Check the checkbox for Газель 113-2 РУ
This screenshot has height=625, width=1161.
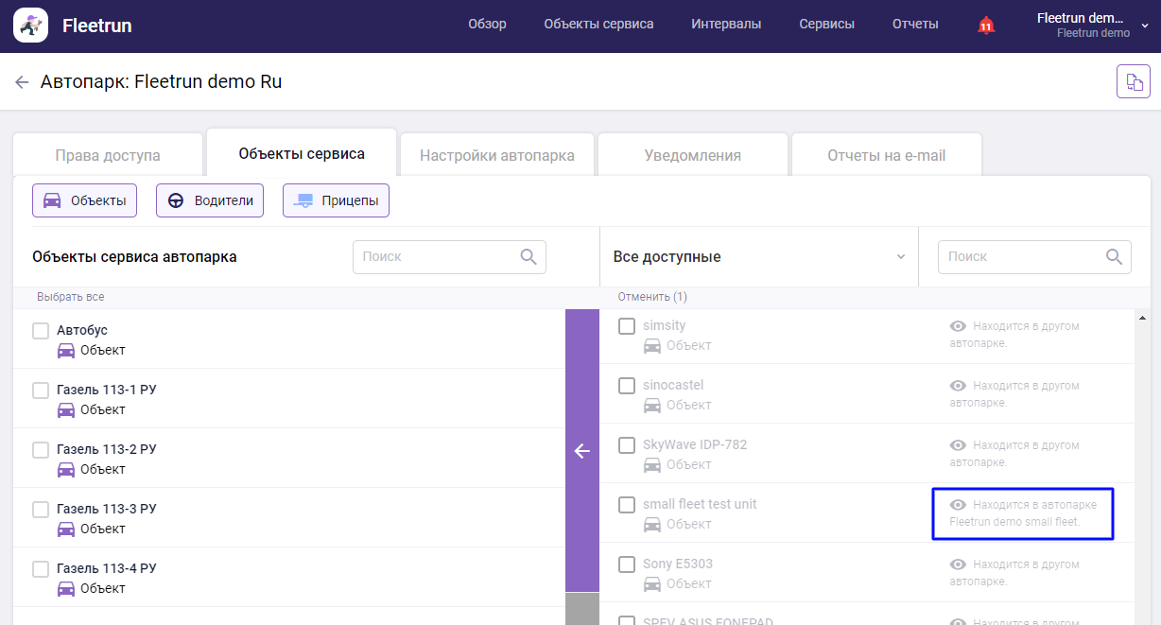pos(41,449)
